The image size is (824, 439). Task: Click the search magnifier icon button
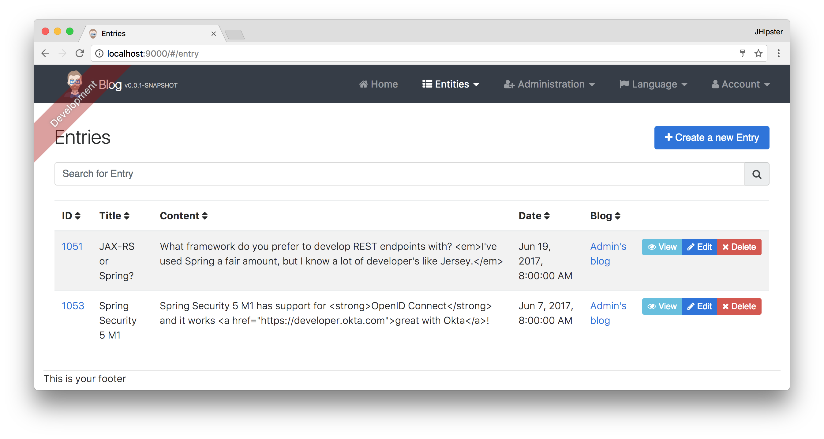756,174
